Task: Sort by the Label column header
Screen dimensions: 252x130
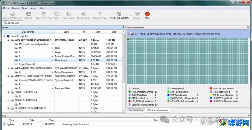Action: [66, 32]
